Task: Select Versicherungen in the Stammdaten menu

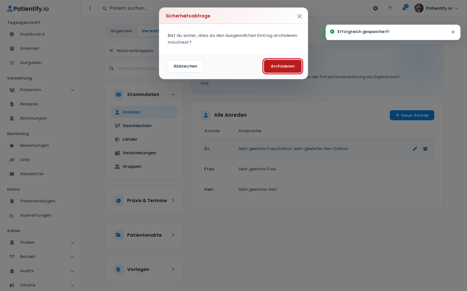Action: [x=144, y=153]
